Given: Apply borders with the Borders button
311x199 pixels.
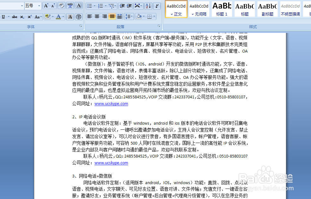Looking at the screenshot, I should coord(149,16).
